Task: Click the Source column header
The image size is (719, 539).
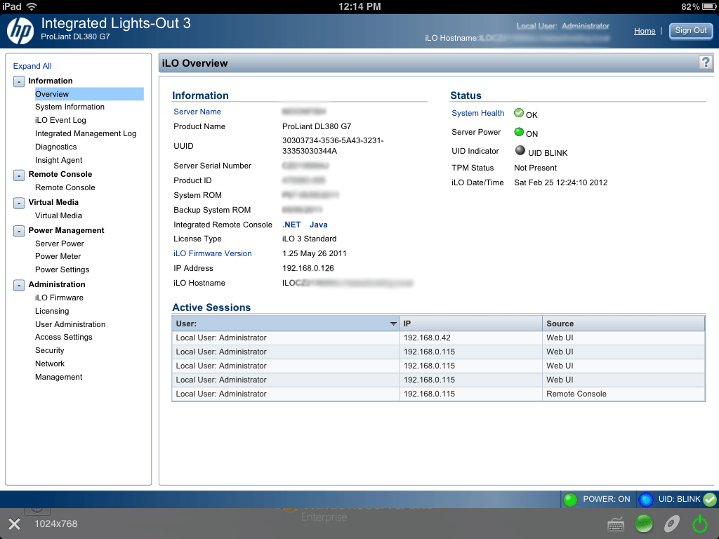Action: [624, 324]
